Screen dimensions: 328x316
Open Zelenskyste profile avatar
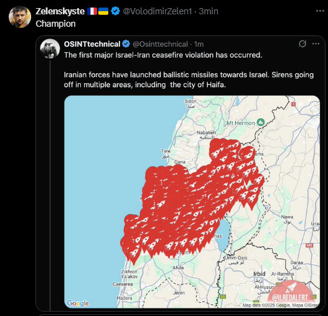pos(20,17)
